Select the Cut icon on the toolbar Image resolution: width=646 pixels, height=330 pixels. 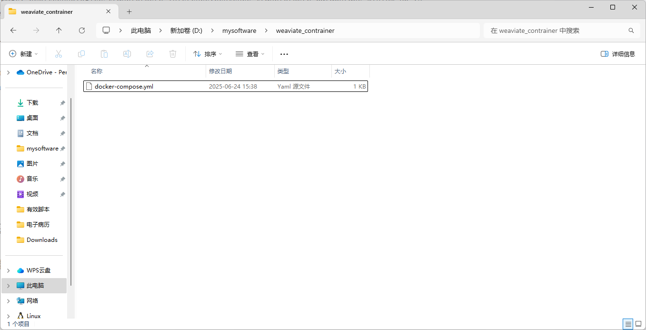click(58, 53)
